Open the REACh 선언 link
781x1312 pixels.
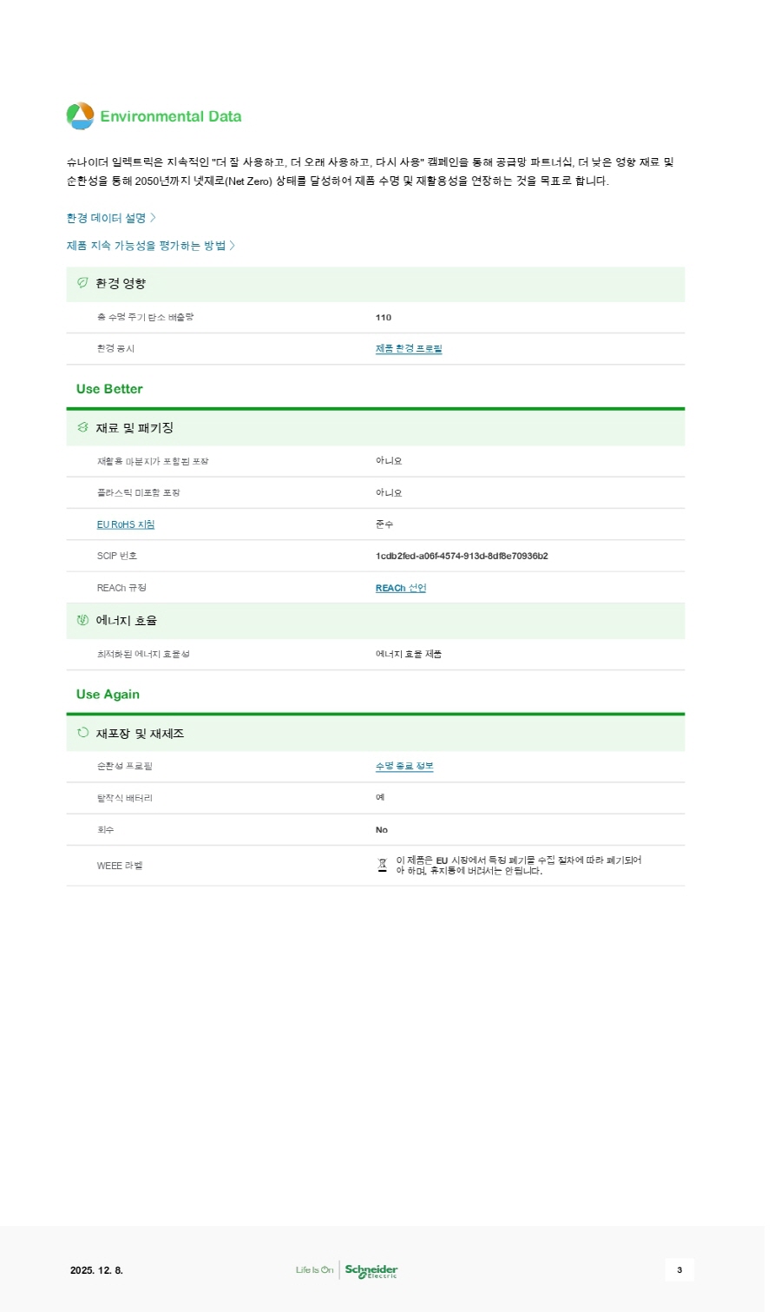click(x=401, y=588)
